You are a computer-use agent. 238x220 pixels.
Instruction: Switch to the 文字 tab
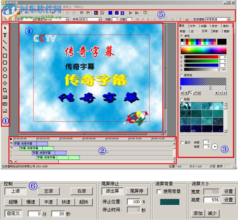(x=193, y=26)
